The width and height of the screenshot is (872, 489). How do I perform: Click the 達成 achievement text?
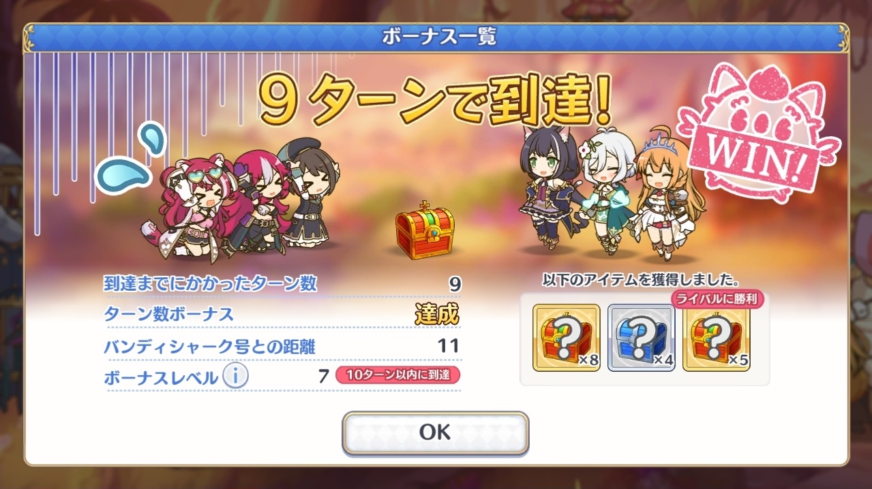pyautogui.click(x=436, y=315)
